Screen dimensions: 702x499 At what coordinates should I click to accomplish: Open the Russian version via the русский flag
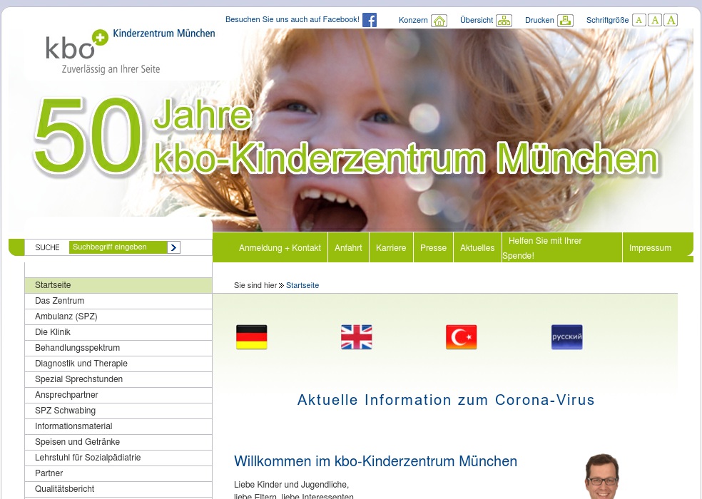click(566, 336)
